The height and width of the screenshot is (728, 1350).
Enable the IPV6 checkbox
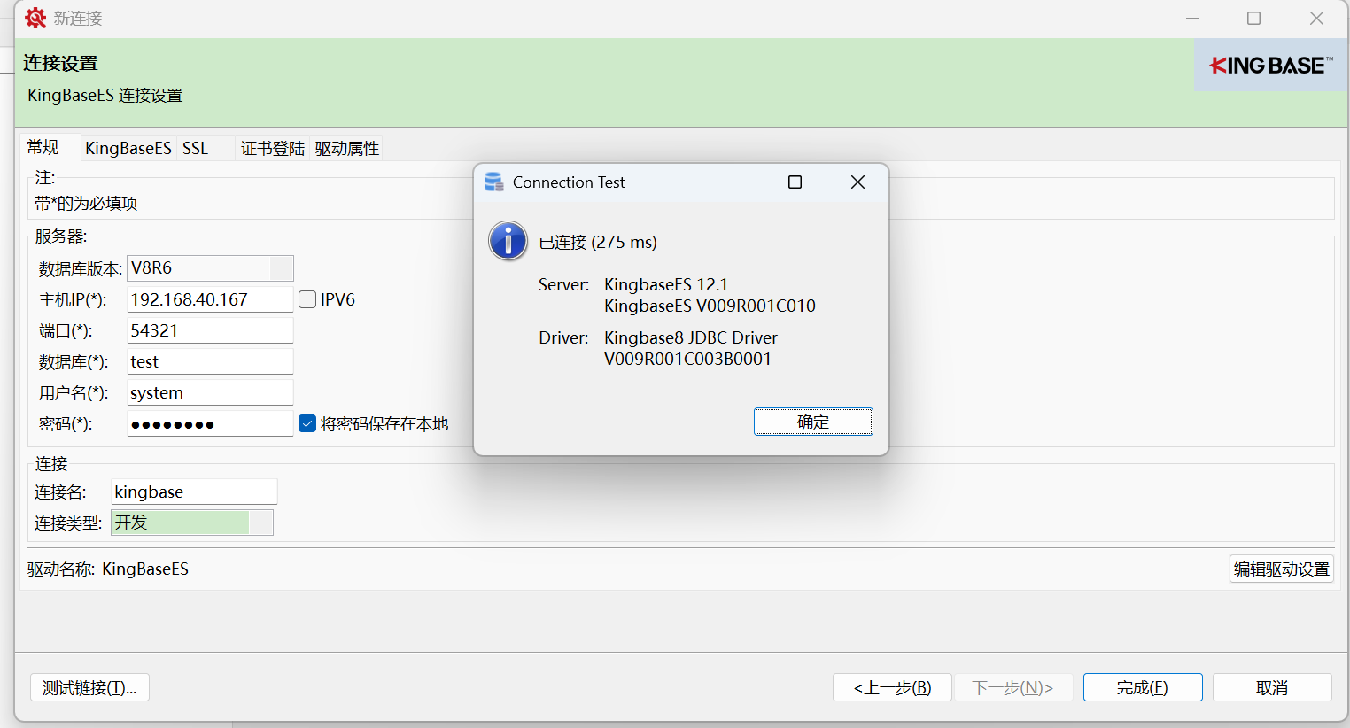click(x=306, y=299)
